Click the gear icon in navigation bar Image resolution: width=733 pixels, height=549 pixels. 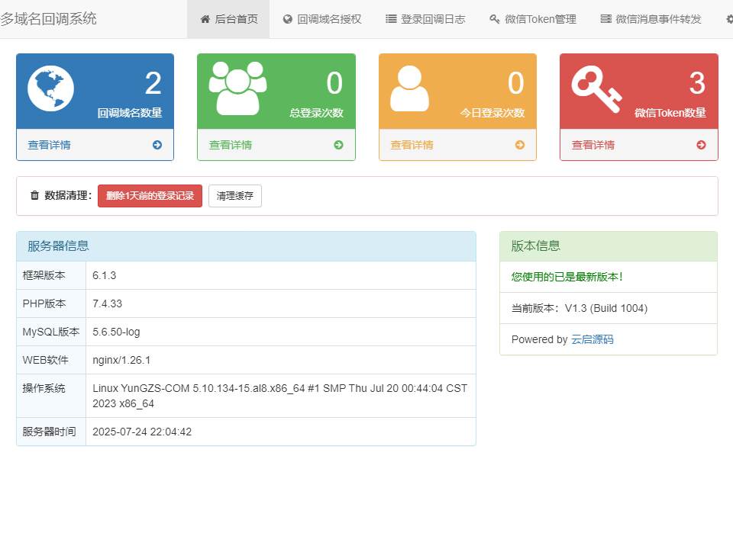[x=728, y=19]
